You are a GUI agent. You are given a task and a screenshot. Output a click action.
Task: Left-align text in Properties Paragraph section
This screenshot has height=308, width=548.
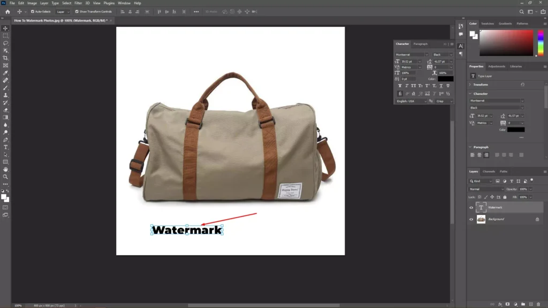473,155
